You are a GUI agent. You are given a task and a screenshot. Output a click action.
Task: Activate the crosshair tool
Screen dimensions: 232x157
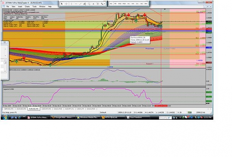pyautogui.click(x=66, y=4)
